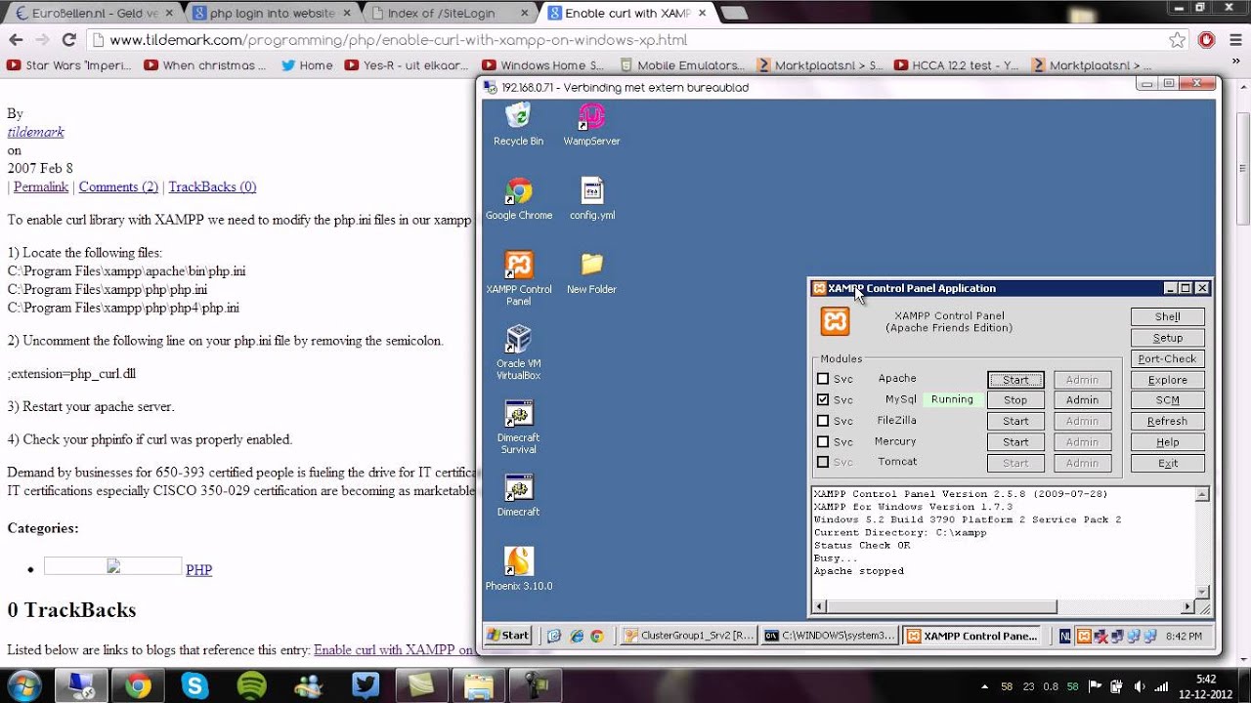The image size is (1251, 703).
Task: Click the Setup button in XAMPP panel
Action: click(x=1167, y=338)
